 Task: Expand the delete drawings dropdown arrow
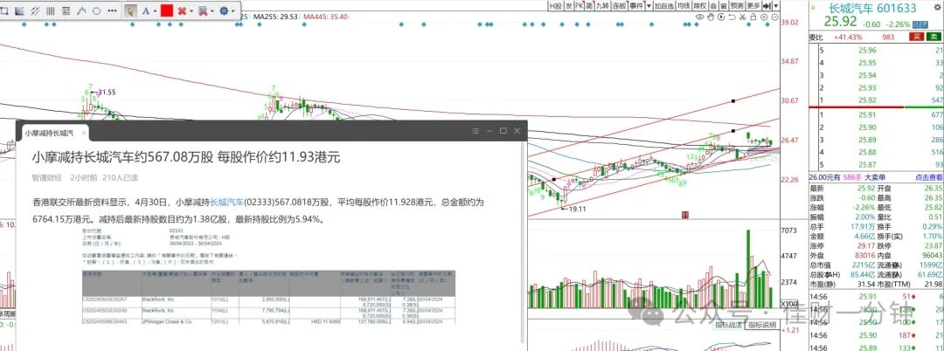coord(191,10)
